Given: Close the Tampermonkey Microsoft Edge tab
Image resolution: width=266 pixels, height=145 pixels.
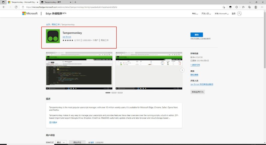Looking at the screenshot, I should click(x=37, y=2).
